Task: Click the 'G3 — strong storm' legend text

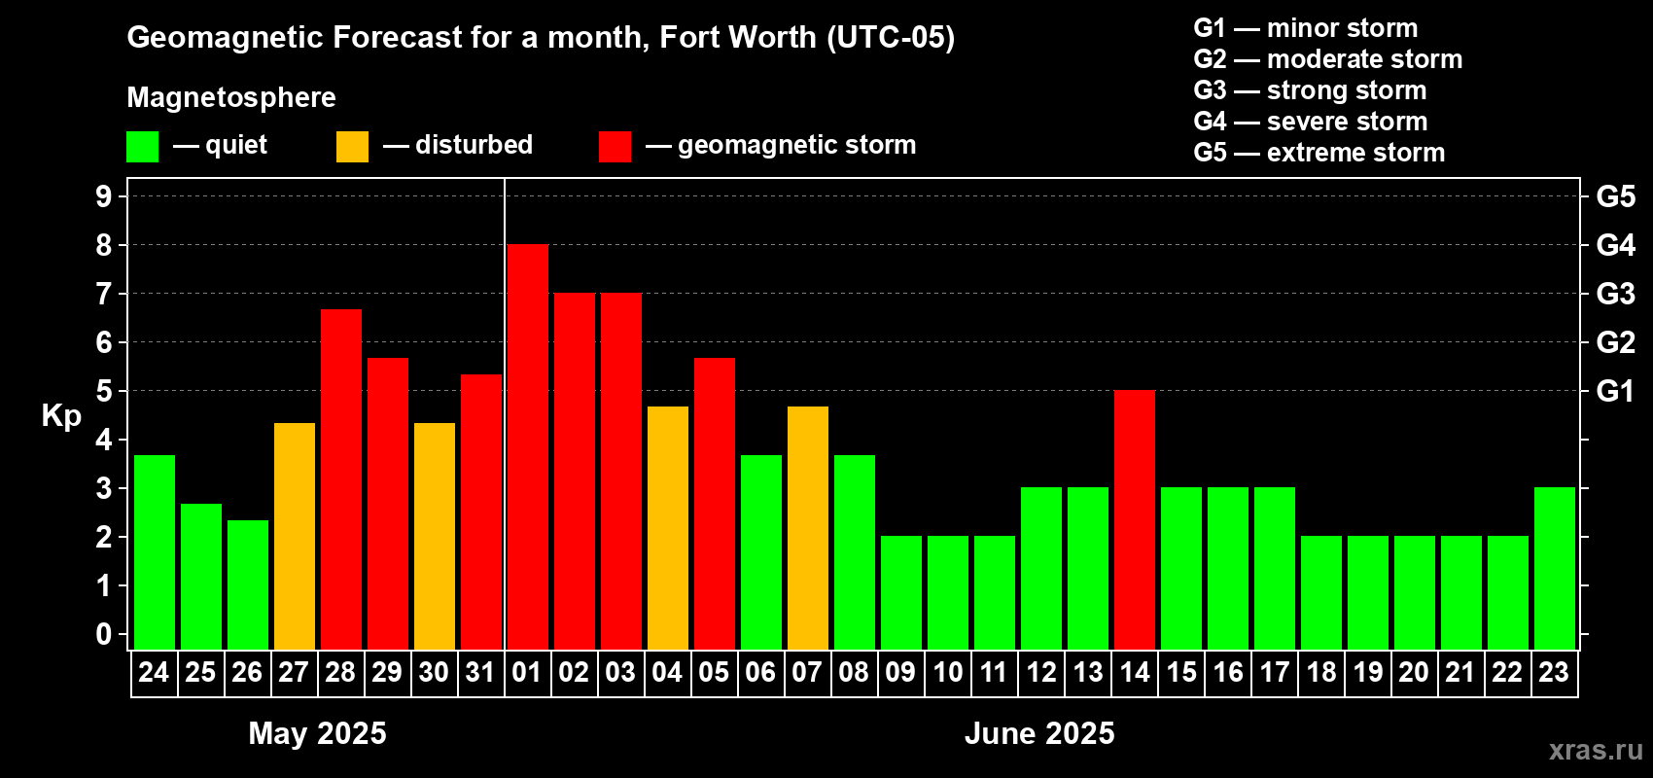Action: click(1310, 90)
